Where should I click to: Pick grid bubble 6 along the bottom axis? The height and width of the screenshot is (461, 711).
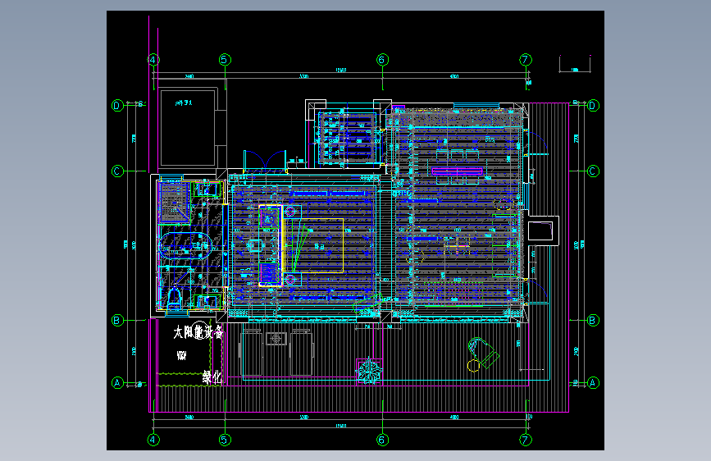pyautogui.click(x=383, y=440)
